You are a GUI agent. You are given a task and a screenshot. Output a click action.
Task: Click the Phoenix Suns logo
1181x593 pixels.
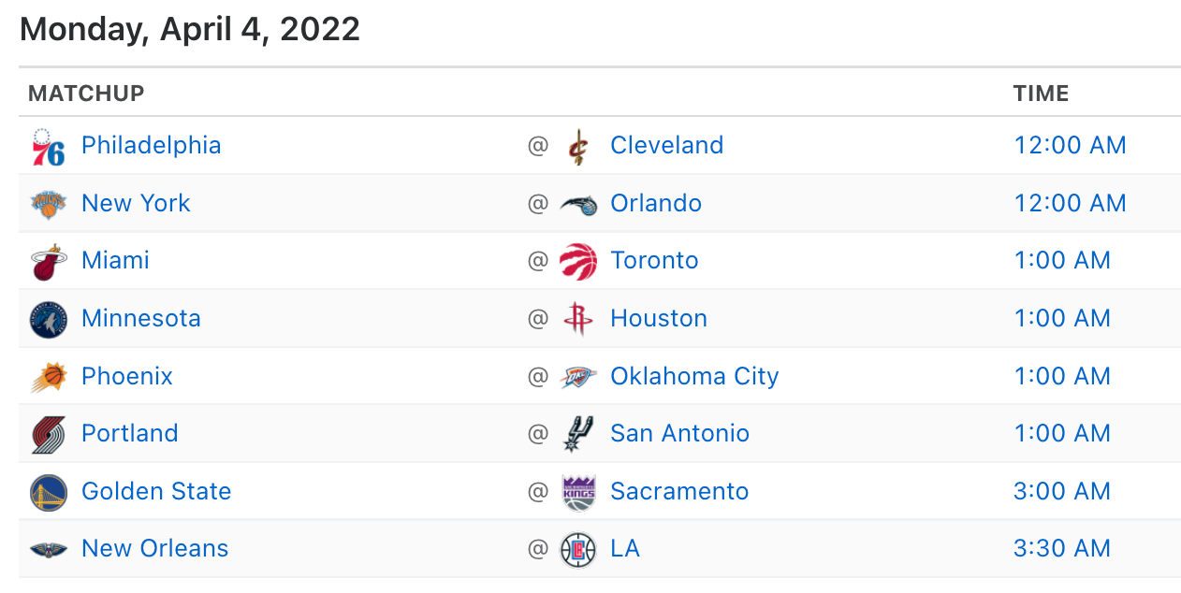(48, 377)
